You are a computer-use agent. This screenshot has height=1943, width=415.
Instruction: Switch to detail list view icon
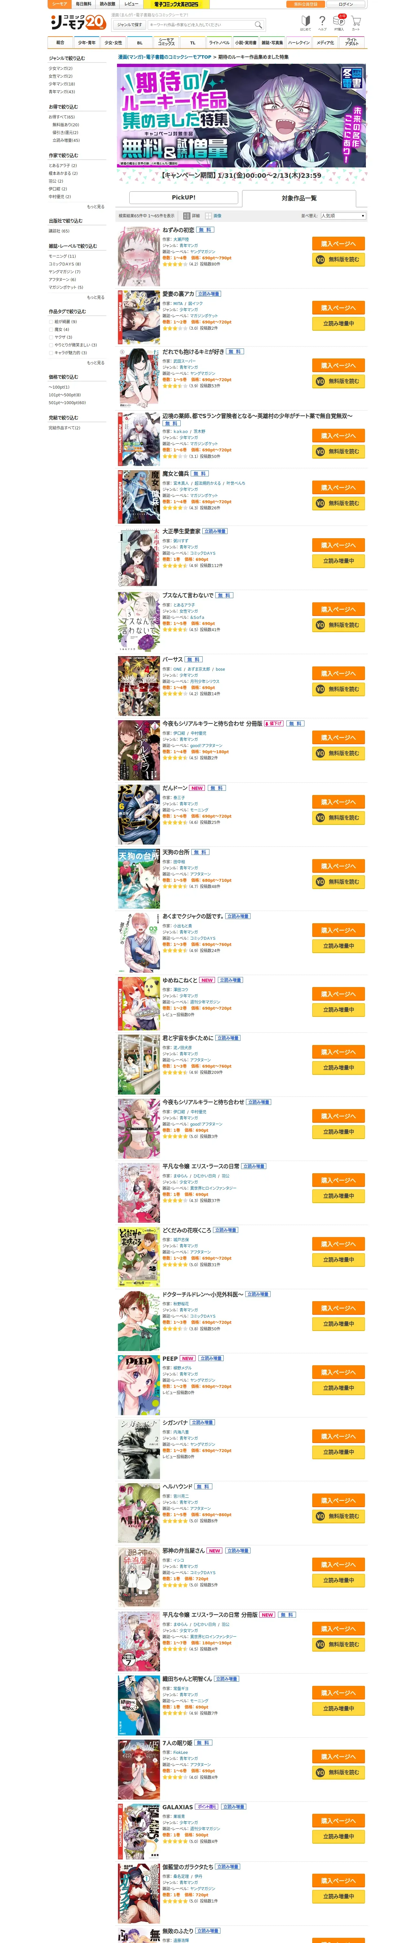[x=187, y=216]
